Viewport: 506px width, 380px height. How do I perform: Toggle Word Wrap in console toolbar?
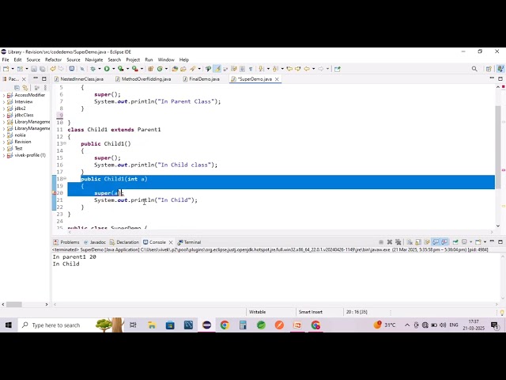click(x=427, y=242)
